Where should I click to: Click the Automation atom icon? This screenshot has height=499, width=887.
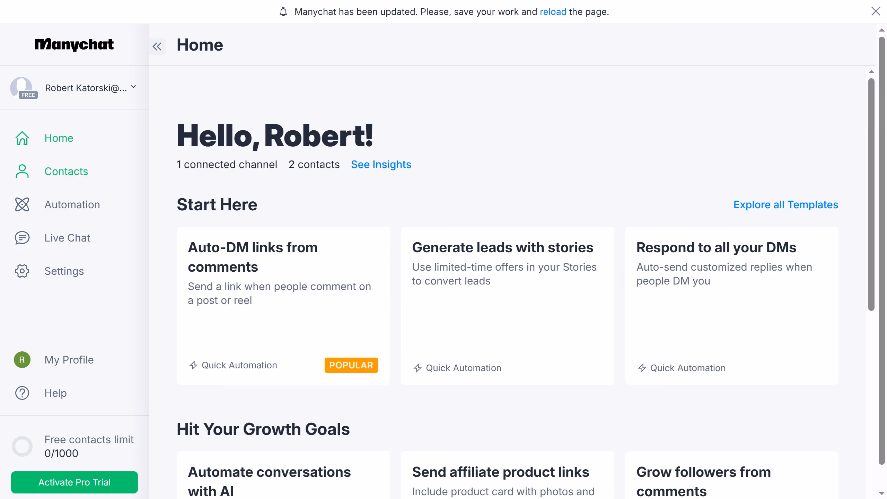[22, 204]
